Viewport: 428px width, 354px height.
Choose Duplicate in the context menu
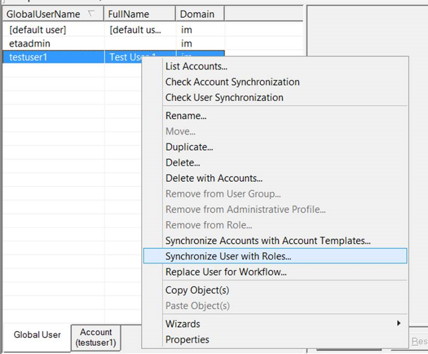click(x=189, y=147)
